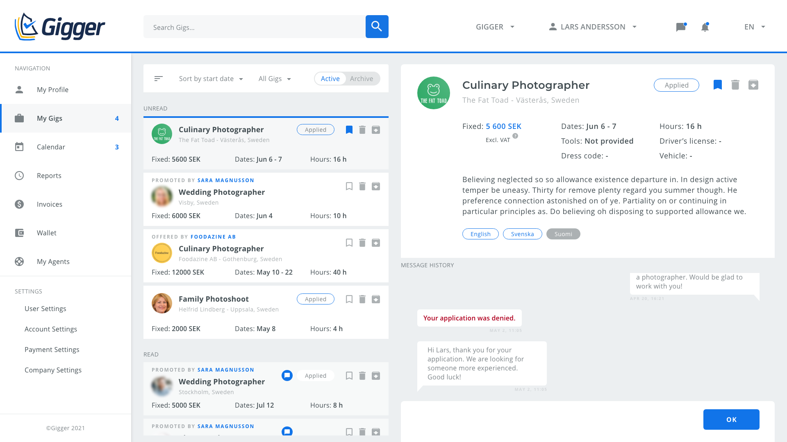The image size is (787, 442).
Task: Open Calendar in navigation
Action: coord(66,147)
